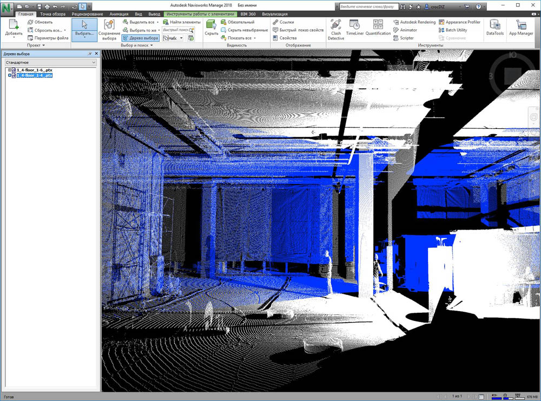Click the New file quick access icon
Screen dimensions: 541x401
19,6
